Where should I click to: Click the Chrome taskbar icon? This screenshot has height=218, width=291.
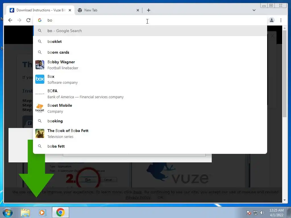(60, 212)
